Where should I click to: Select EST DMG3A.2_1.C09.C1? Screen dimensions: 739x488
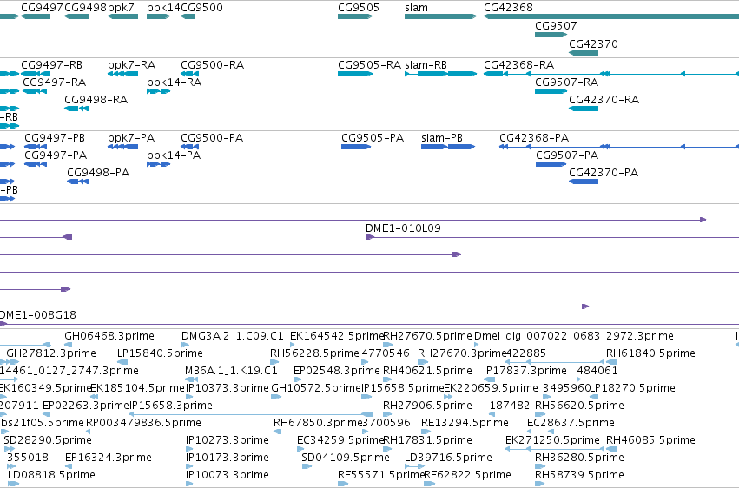coord(233,336)
